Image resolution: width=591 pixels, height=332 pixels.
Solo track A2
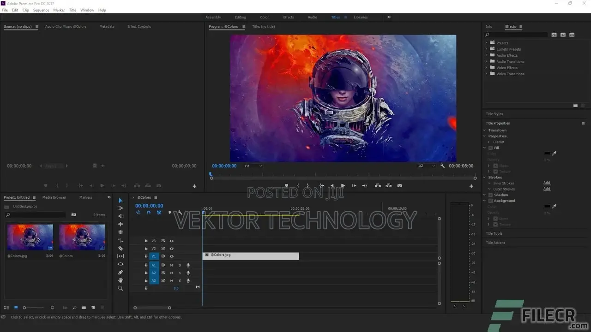click(180, 273)
